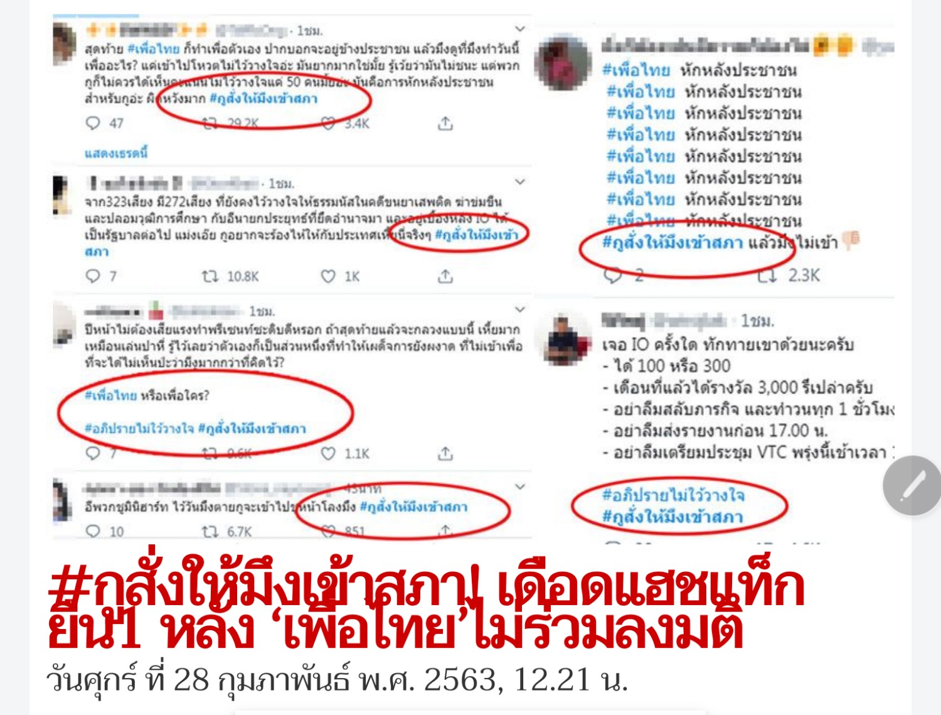Like the tweet with 1.1K hearts

328,453
